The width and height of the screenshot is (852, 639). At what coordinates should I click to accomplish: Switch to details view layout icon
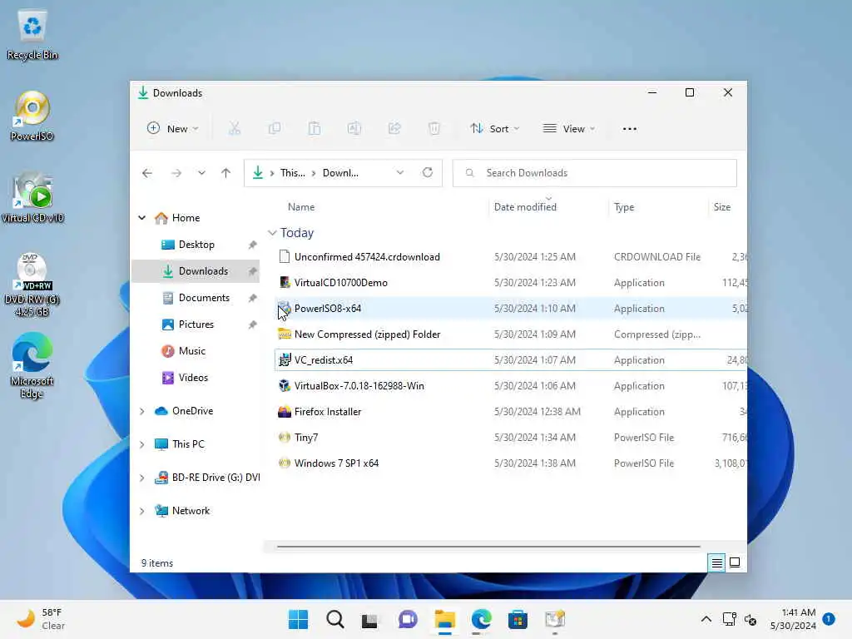[x=716, y=563]
